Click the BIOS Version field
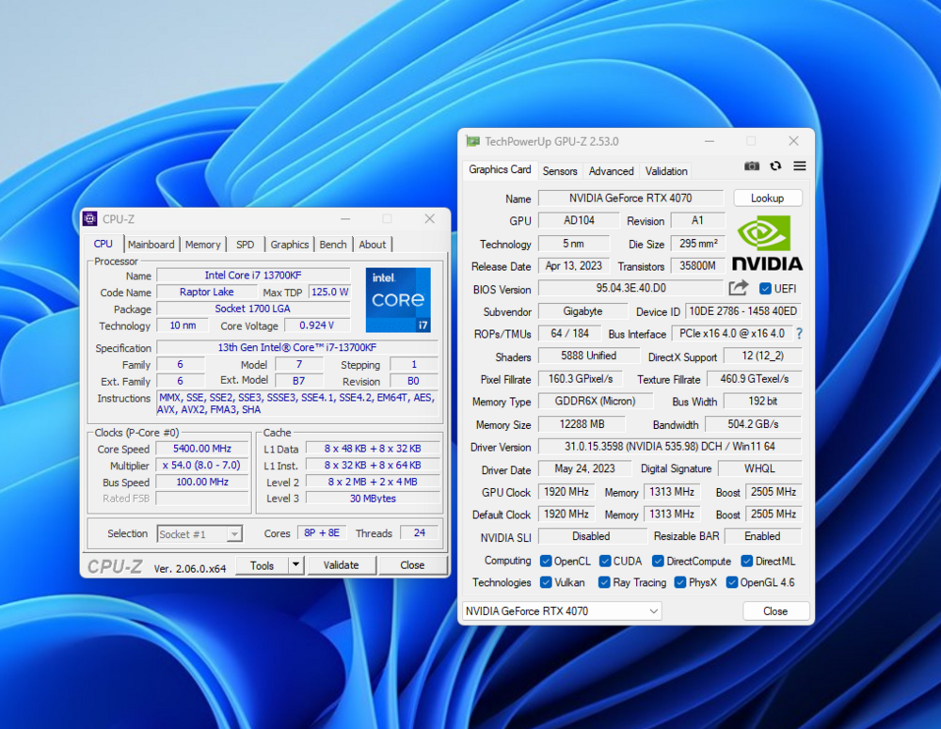This screenshot has height=729, width=941. tap(630, 289)
